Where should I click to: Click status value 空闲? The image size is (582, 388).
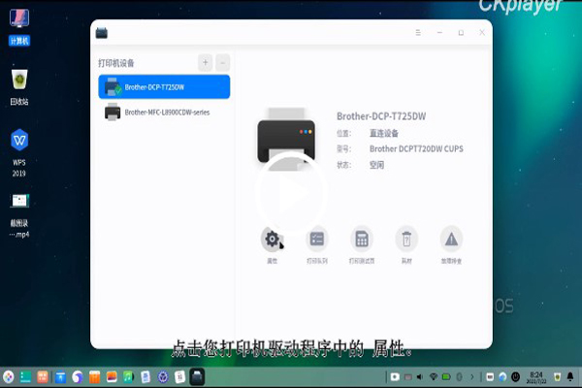(376, 165)
